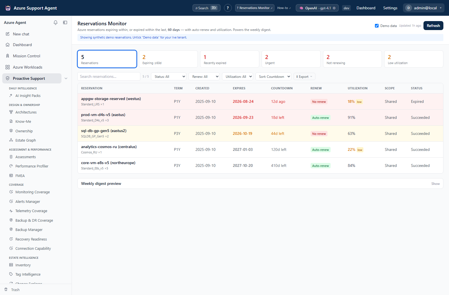The image size is (449, 295).
Task: Filter by the Not renewing card
Action: click(x=352, y=59)
